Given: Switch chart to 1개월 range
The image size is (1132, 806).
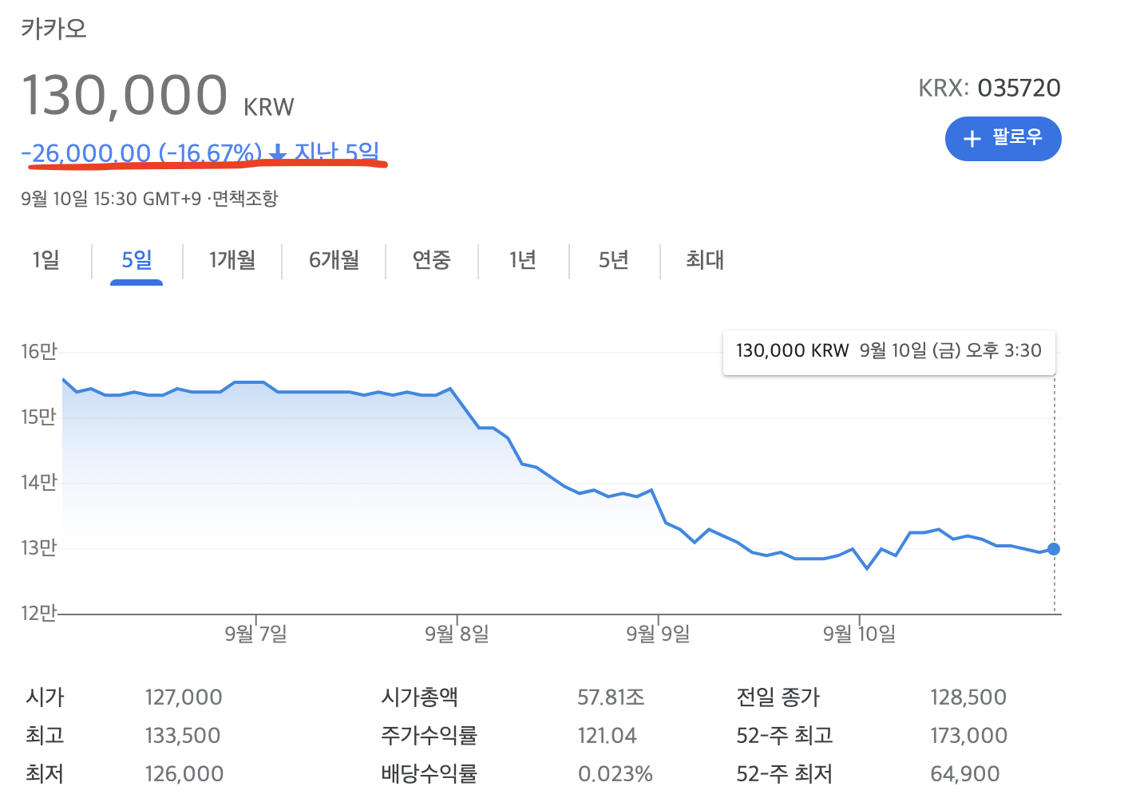Looking at the screenshot, I should 232,260.
